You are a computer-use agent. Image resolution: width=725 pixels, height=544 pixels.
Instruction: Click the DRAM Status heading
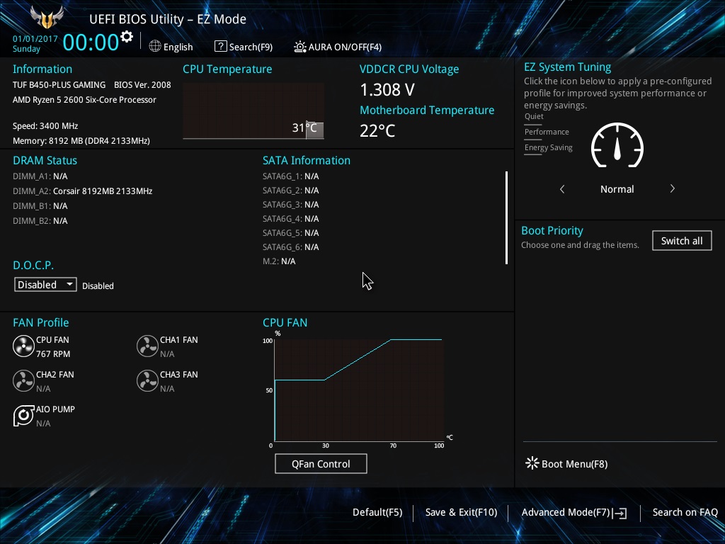[45, 161]
